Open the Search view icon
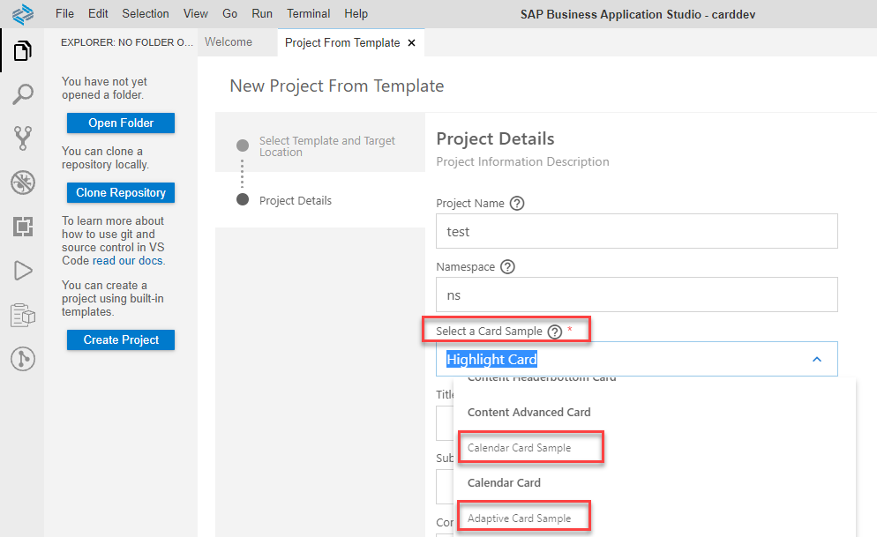The height and width of the screenshot is (537, 877). pos(22,94)
